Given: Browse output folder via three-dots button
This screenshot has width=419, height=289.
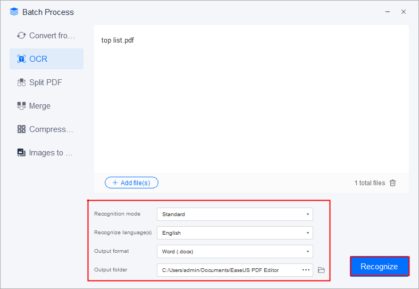Looking at the screenshot, I should pyautogui.click(x=306, y=270).
